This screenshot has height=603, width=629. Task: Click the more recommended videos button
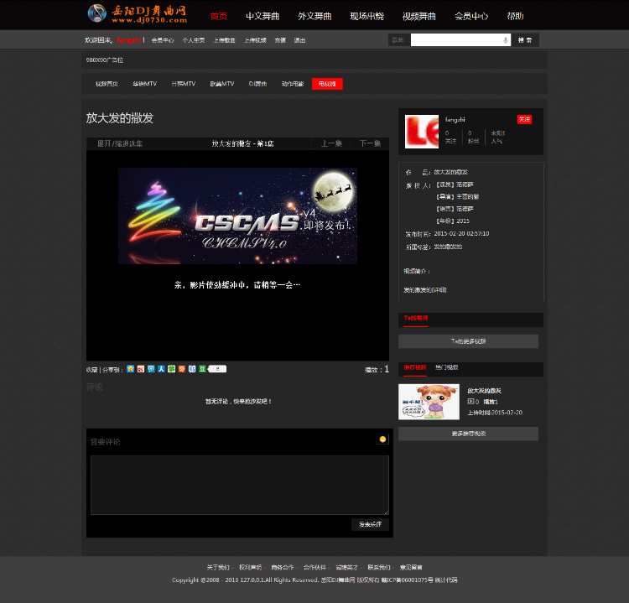(x=468, y=434)
